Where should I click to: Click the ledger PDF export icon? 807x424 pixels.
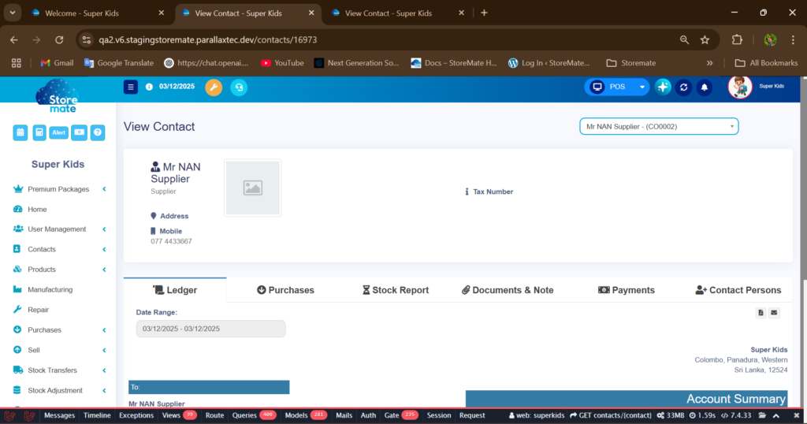coord(761,312)
